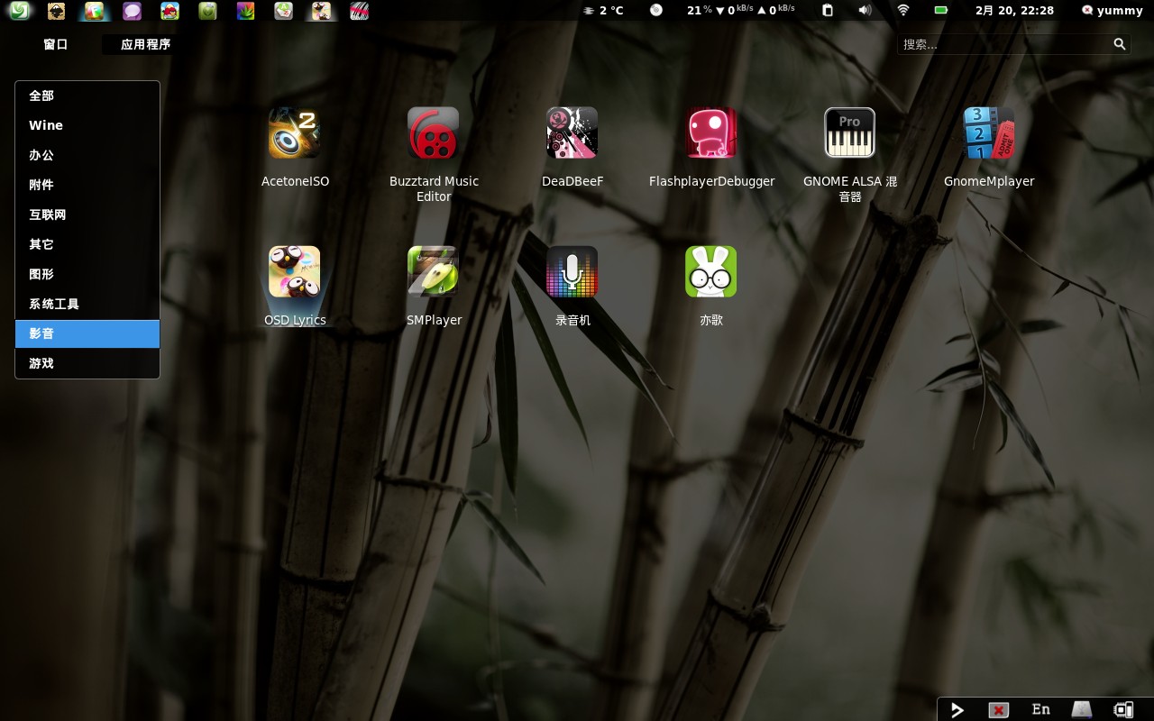Viewport: 1154px width, 721px height.
Task: Click the disc icon beside the temperature
Action: (x=656, y=11)
